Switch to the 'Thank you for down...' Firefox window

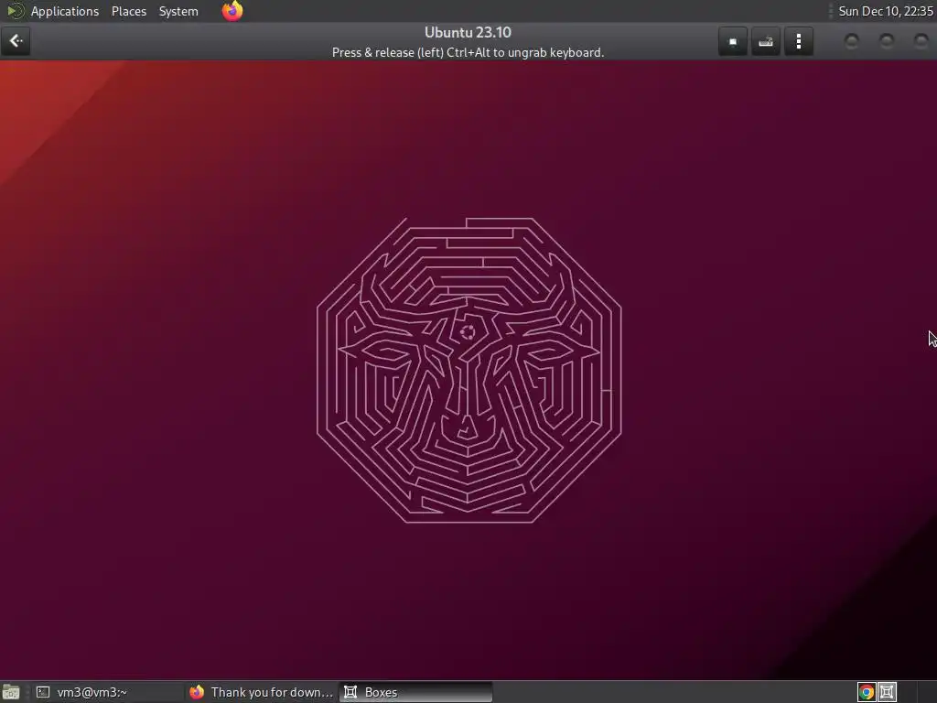point(261,692)
